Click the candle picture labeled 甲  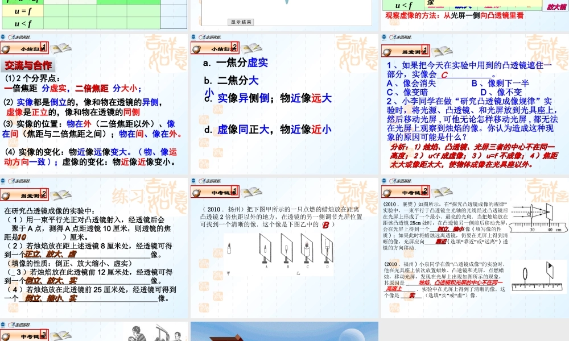click(x=229, y=249)
